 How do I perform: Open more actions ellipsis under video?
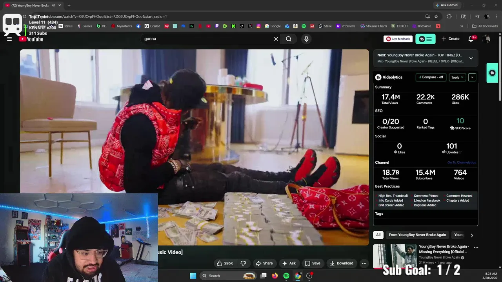(364, 263)
